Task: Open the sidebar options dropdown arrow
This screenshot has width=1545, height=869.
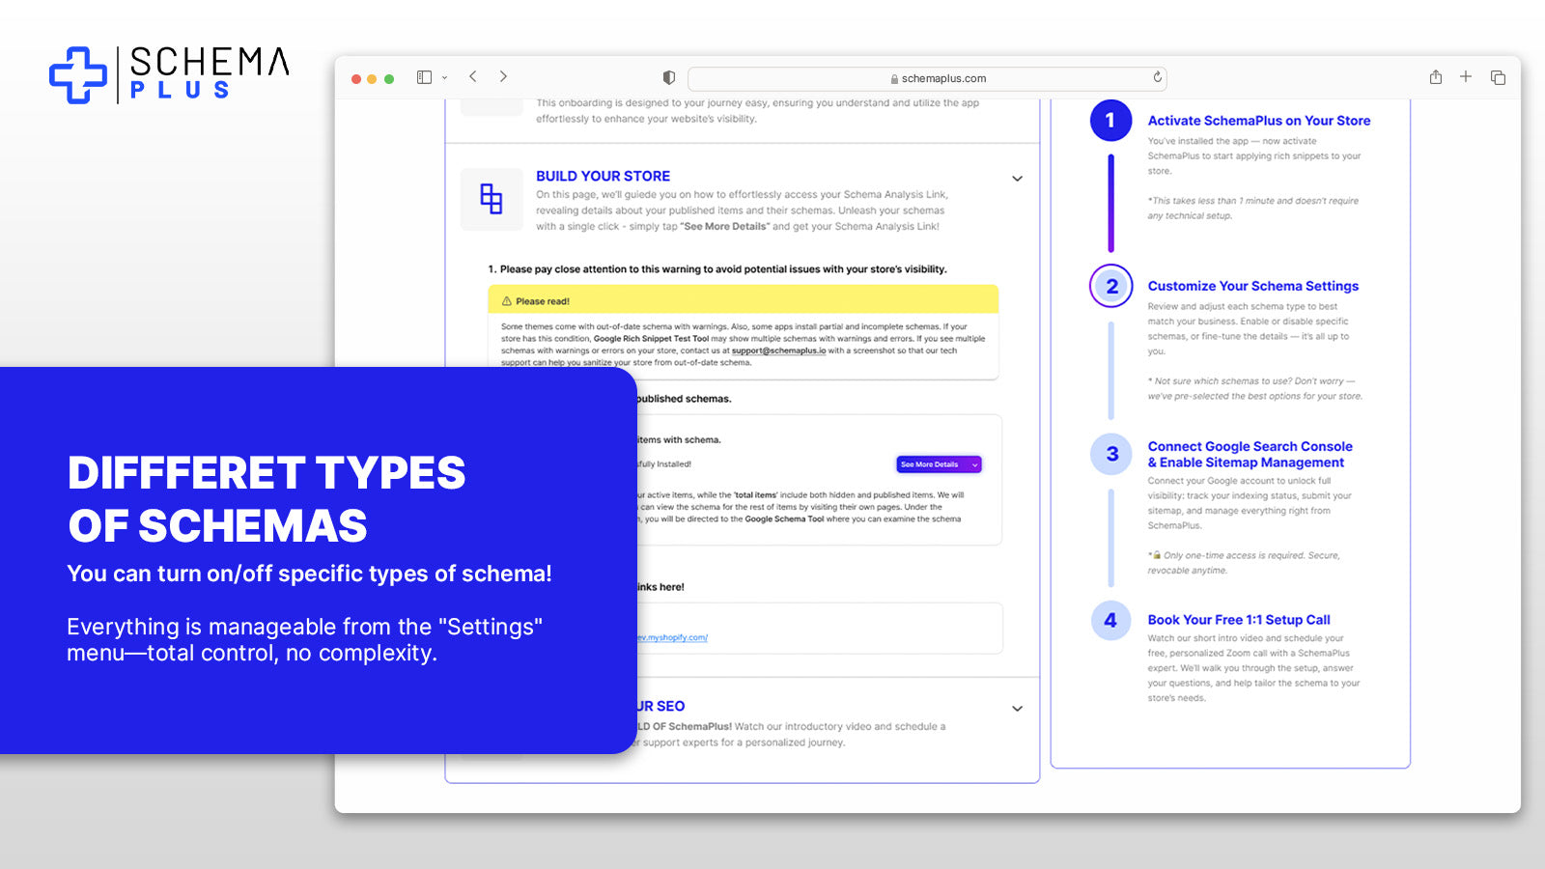Action: tap(445, 78)
